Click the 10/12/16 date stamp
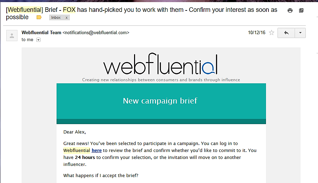 click(x=257, y=33)
